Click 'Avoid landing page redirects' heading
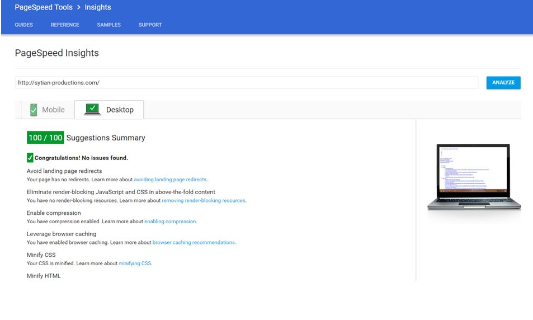Viewport: 533px width, 320px height. (64, 171)
